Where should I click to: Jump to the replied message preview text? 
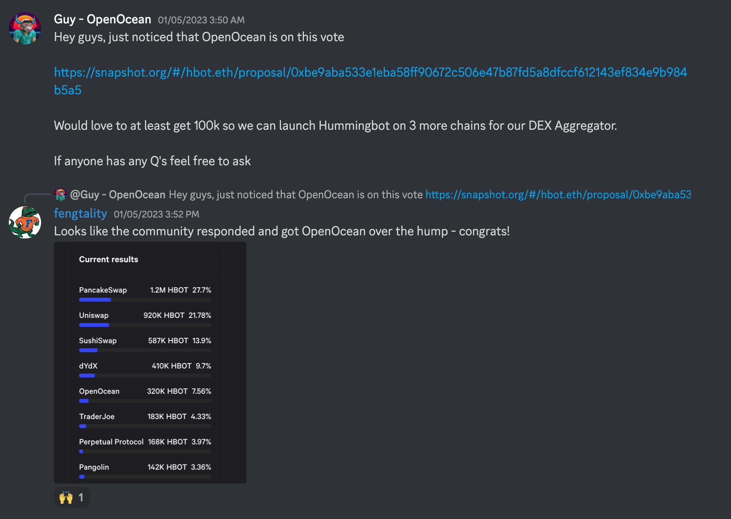(295, 195)
